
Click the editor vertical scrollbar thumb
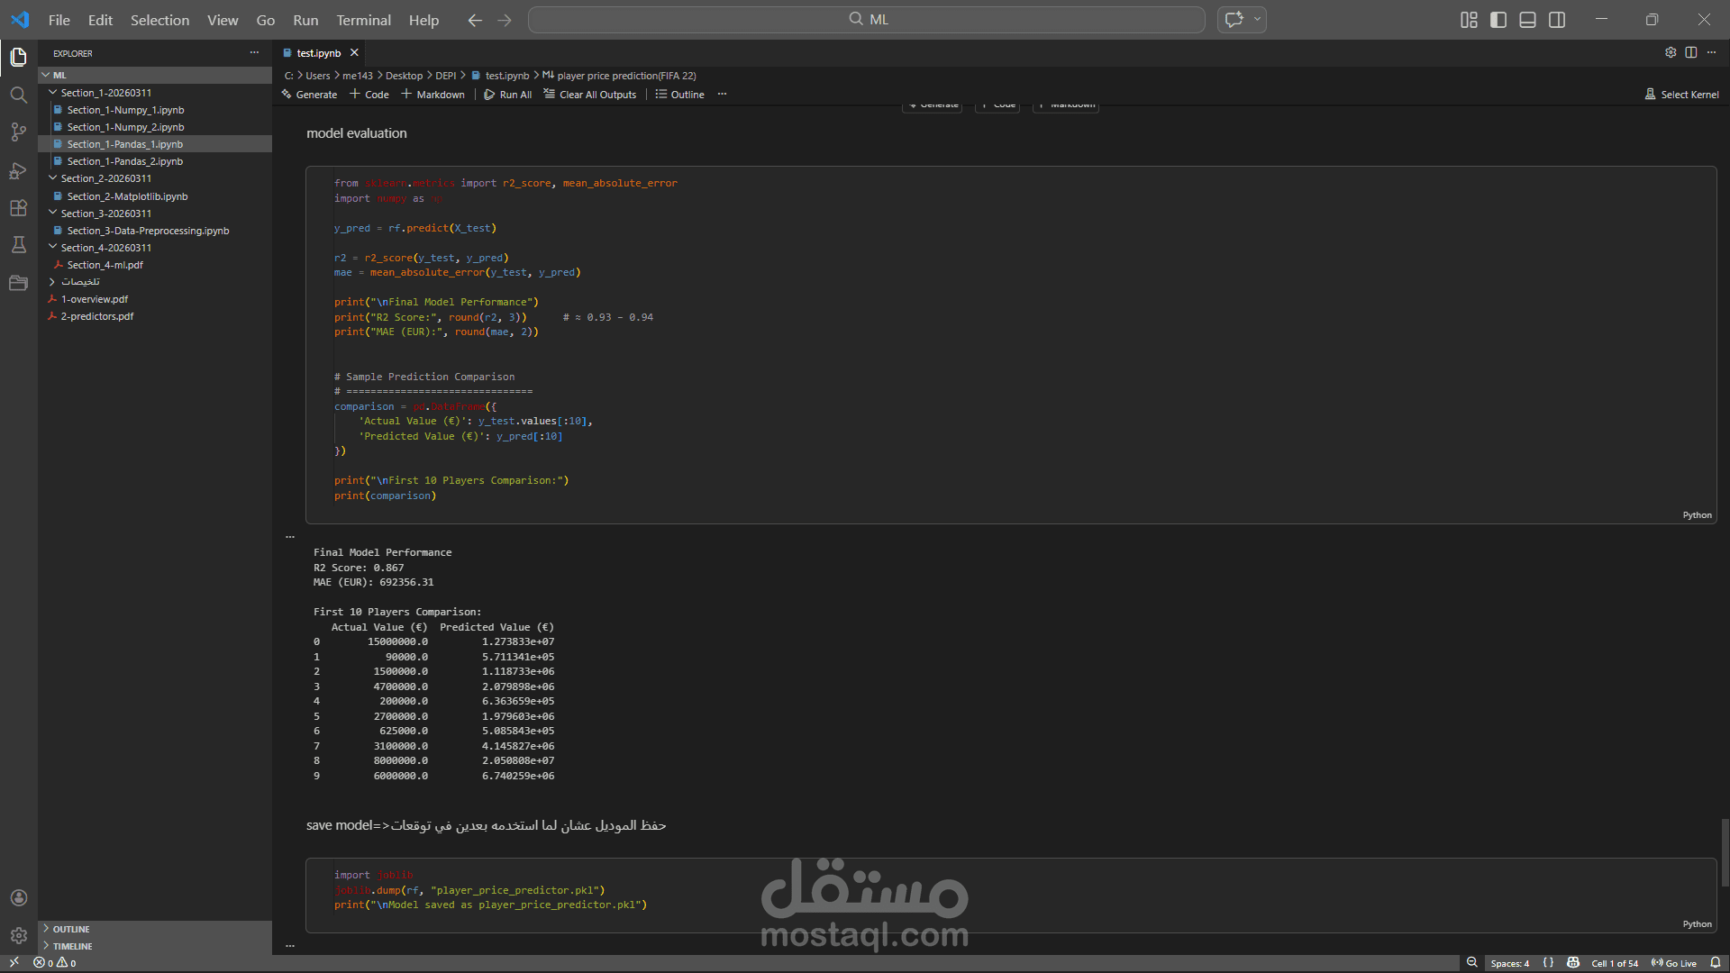pyautogui.click(x=1725, y=851)
